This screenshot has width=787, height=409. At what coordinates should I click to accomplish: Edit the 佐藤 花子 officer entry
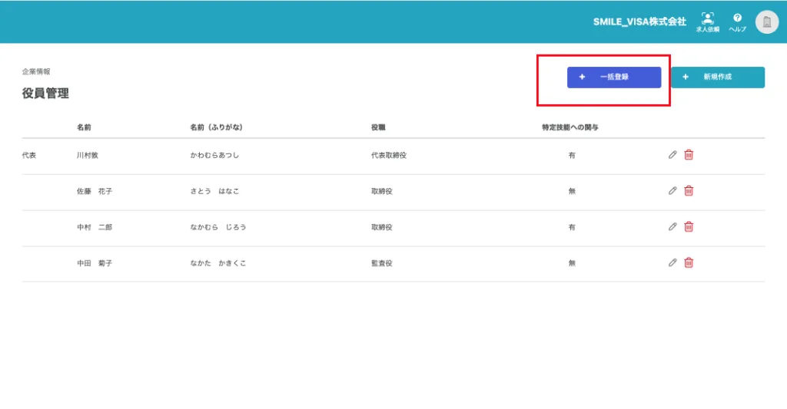(x=672, y=191)
